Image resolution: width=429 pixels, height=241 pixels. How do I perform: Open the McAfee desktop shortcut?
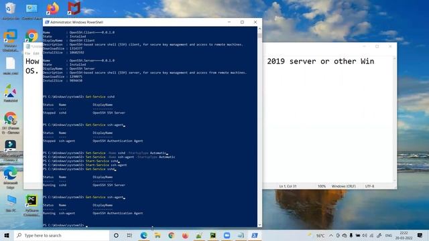pyautogui.click(x=74, y=9)
